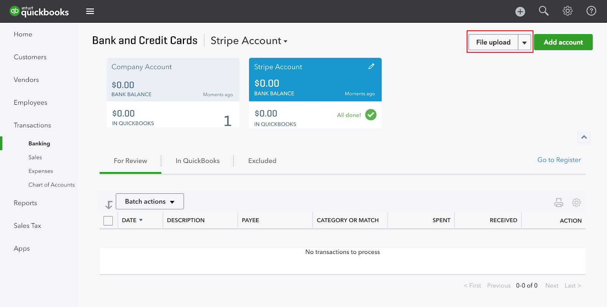Click the QuickBooks logo
Screen dimensions: 607x307
click(39, 11)
